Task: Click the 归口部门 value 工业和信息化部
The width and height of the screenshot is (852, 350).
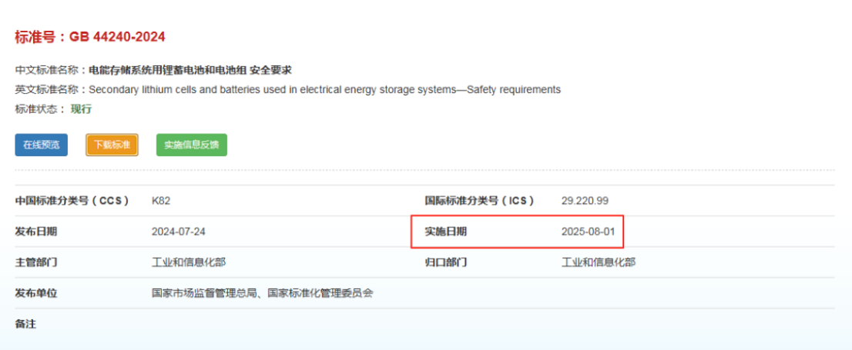Action: (x=599, y=262)
